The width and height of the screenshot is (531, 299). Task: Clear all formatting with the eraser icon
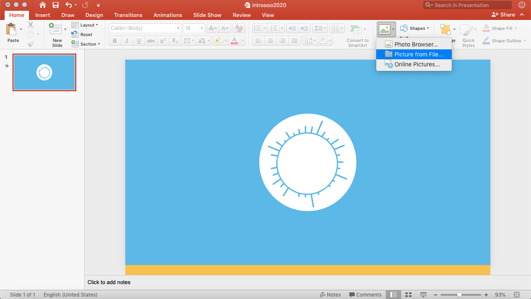(x=239, y=28)
